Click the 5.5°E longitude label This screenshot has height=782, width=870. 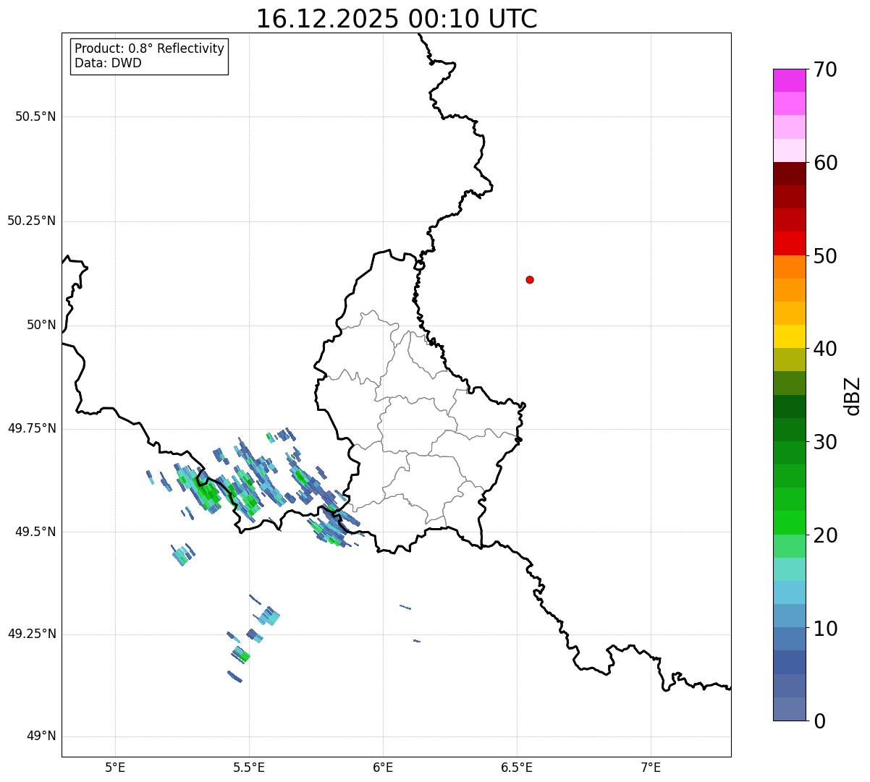(x=249, y=767)
